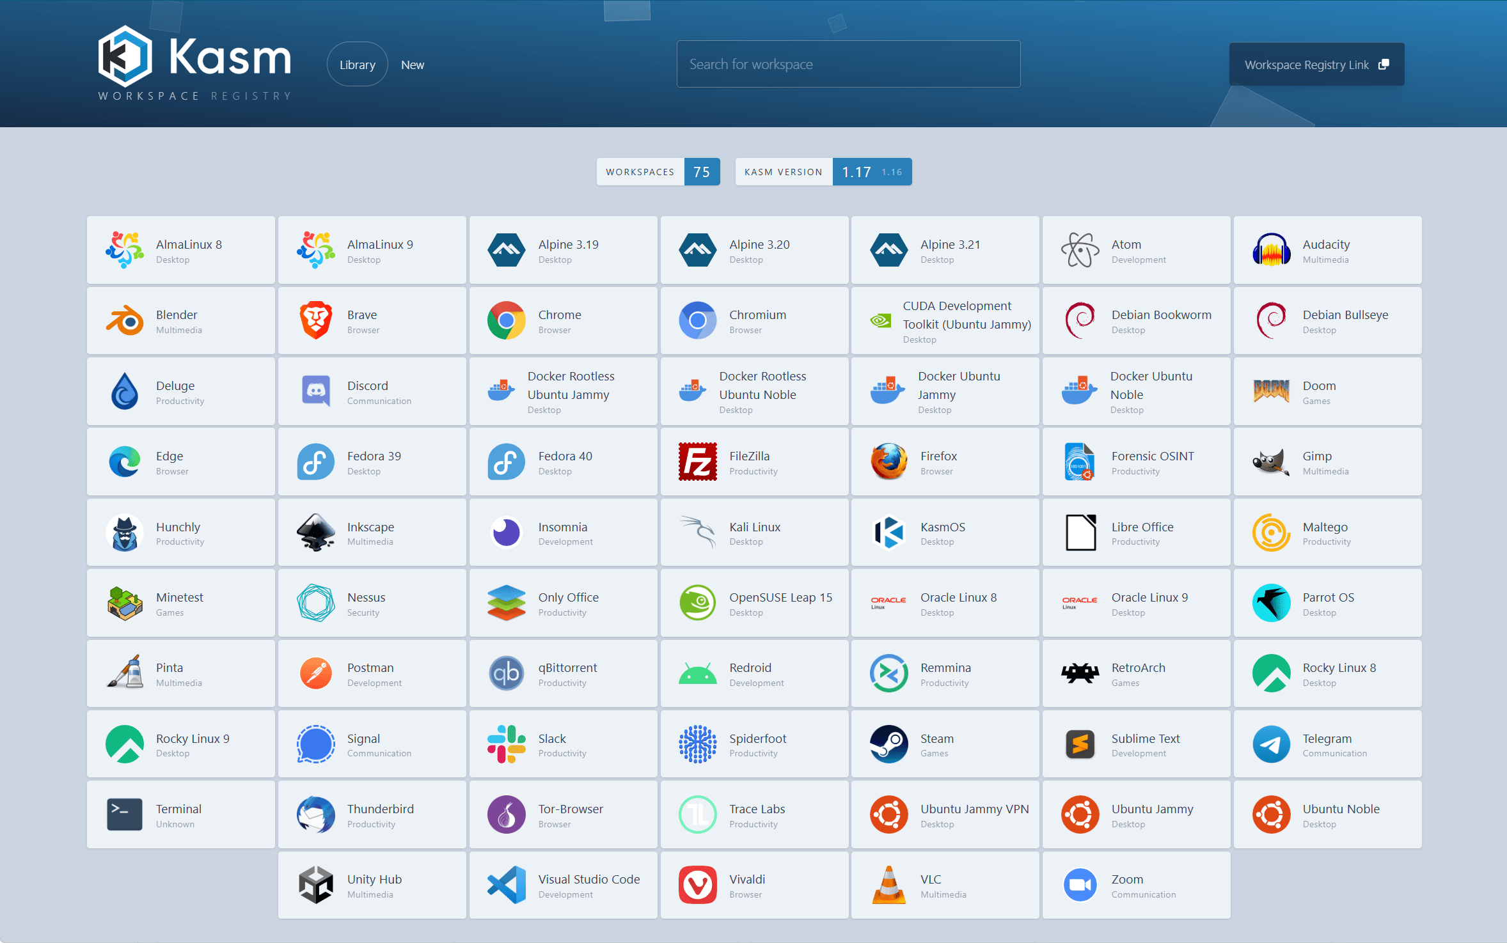Switch to Kasm version 1.16
Viewport: 1507px width, 943px height.
892,173
